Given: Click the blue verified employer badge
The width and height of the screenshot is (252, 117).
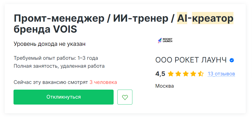Looking at the screenshot, I should [x=231, y=60].
